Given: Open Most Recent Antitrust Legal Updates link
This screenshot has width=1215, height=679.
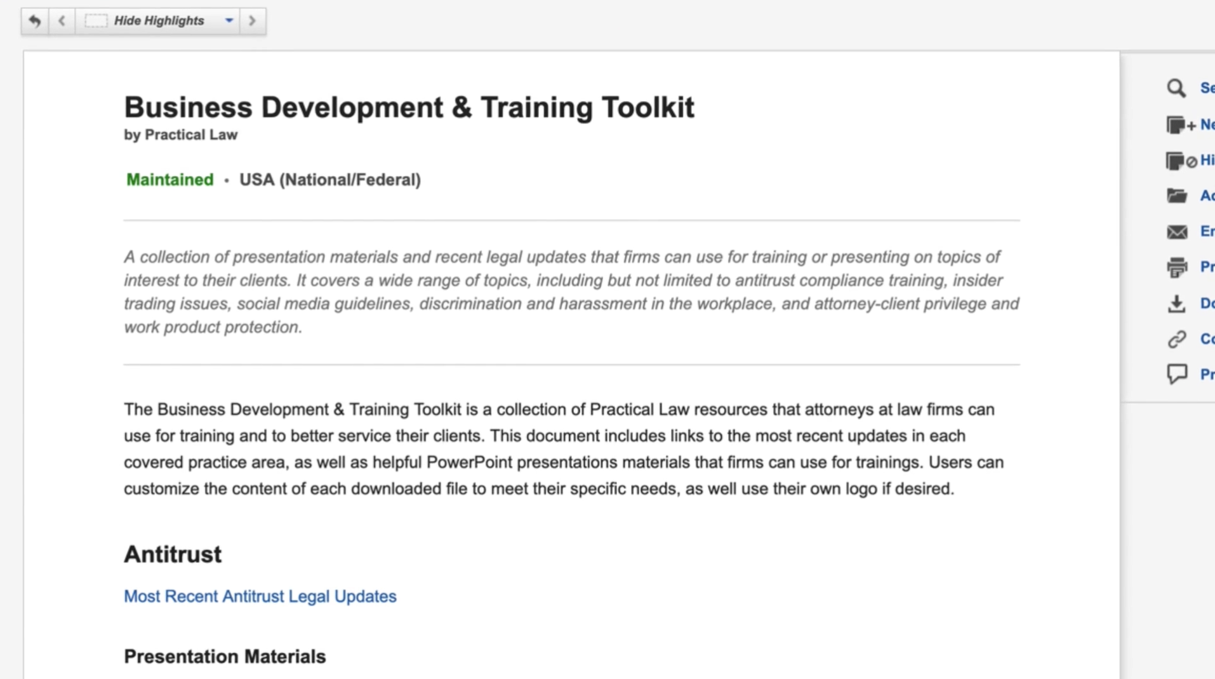Looking at the screenshot, I should (260, 596).
